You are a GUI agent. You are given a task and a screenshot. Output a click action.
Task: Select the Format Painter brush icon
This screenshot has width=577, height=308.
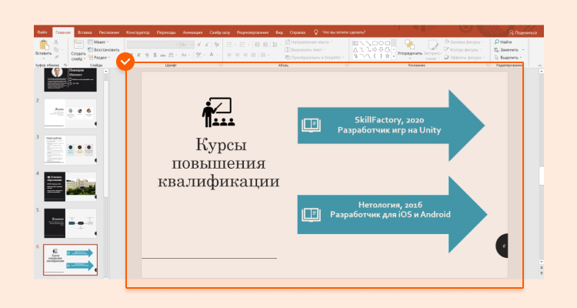click(56, 58)
